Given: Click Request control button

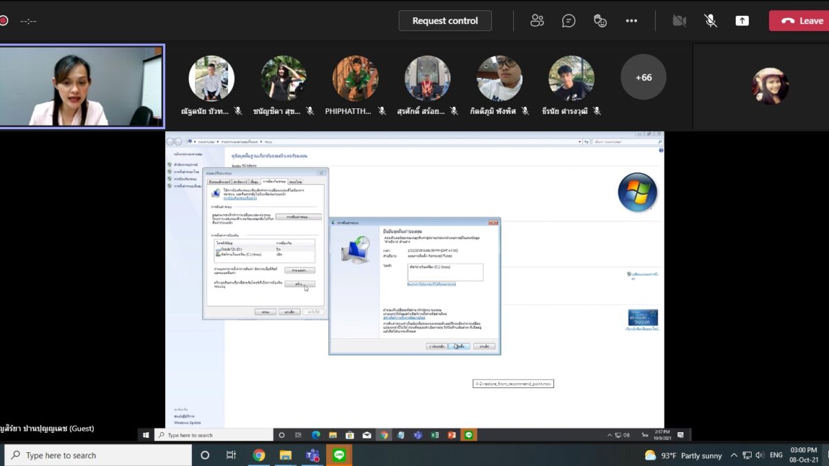Looking at the screenshot, I should click(x=445, y=21).
